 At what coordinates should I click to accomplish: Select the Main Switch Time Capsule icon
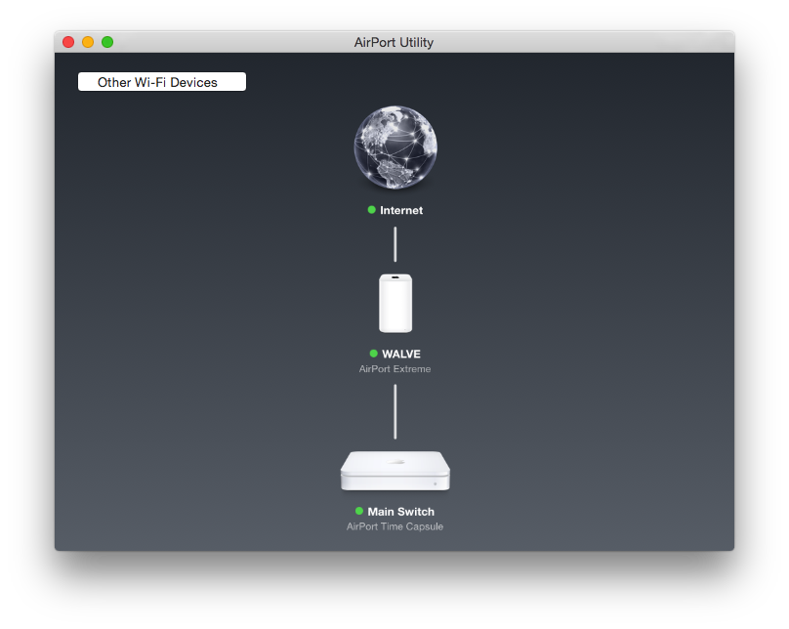(x=395, y=471)
